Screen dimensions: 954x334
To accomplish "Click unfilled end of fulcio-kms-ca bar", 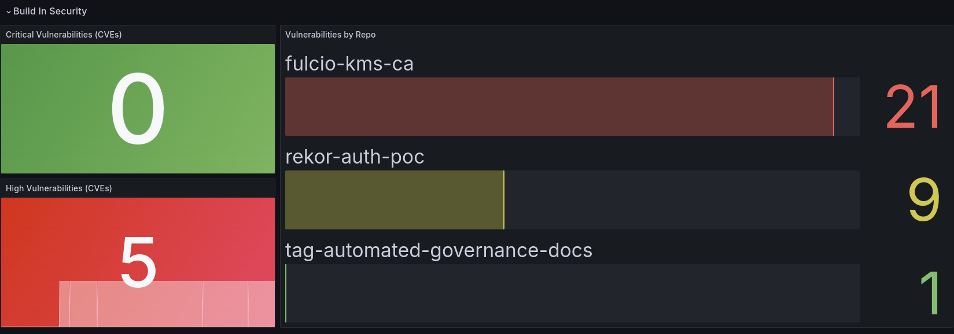I will (x=847, y=107).
